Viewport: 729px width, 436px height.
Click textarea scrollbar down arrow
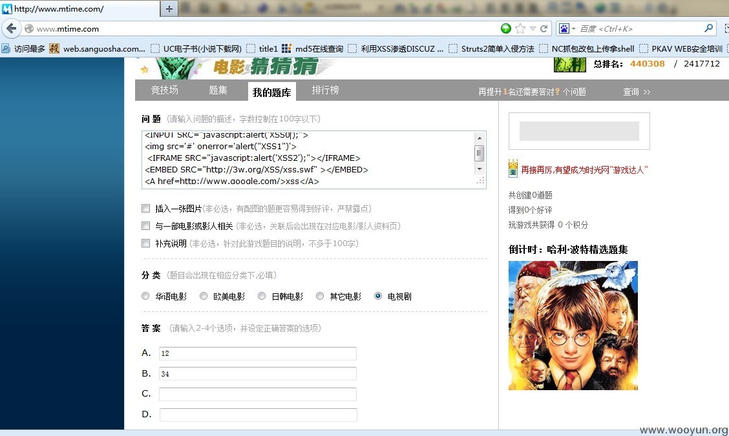[x=480, y=169]
